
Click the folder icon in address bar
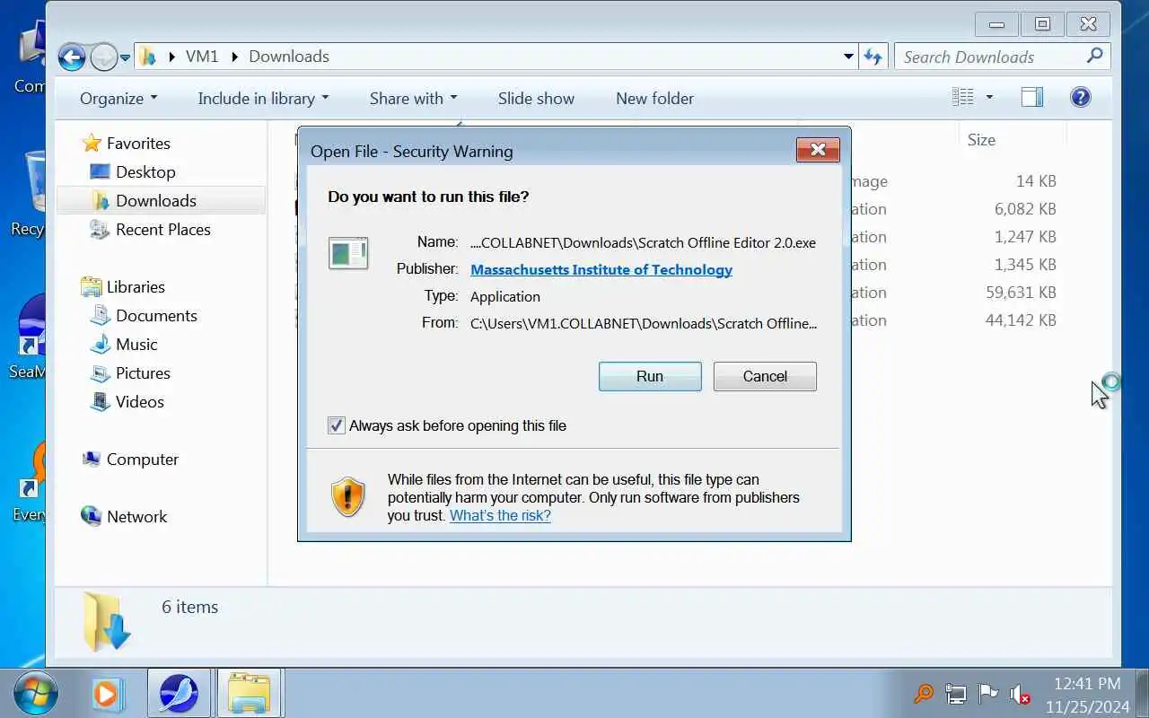click(149, 57)
